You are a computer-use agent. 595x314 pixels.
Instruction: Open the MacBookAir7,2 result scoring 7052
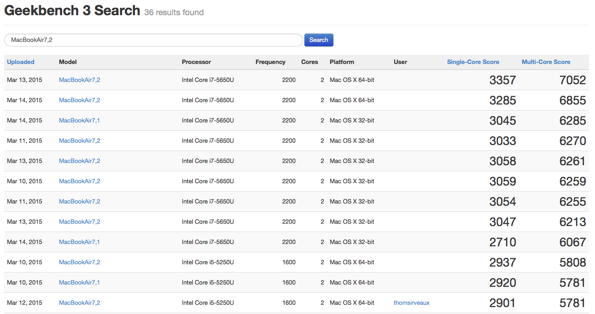click(80, 80)
